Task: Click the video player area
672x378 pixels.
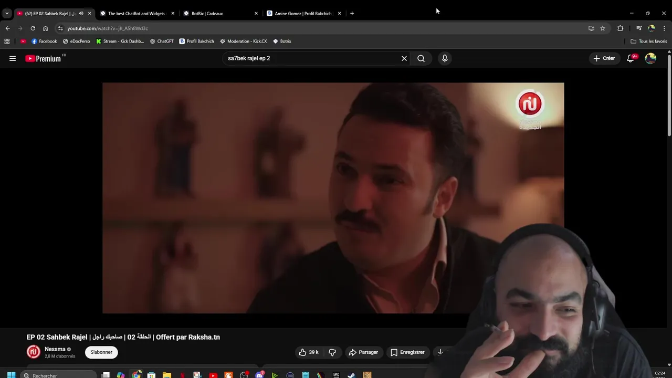Action: tap(333, 198)
